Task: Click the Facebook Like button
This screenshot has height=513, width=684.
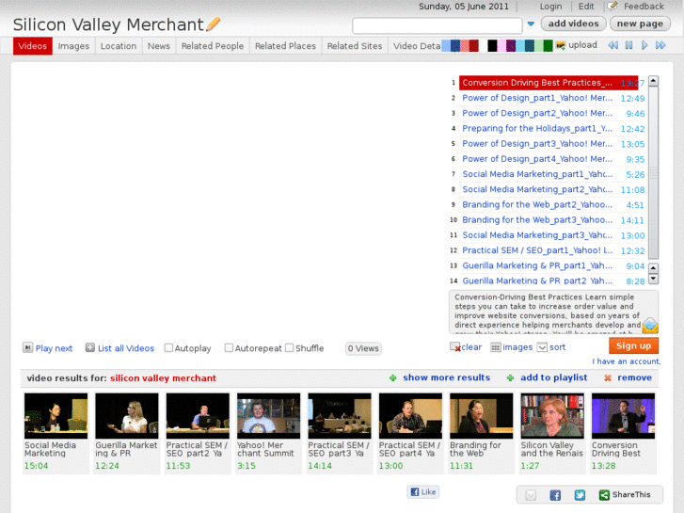Action: (x=423, y=492)
